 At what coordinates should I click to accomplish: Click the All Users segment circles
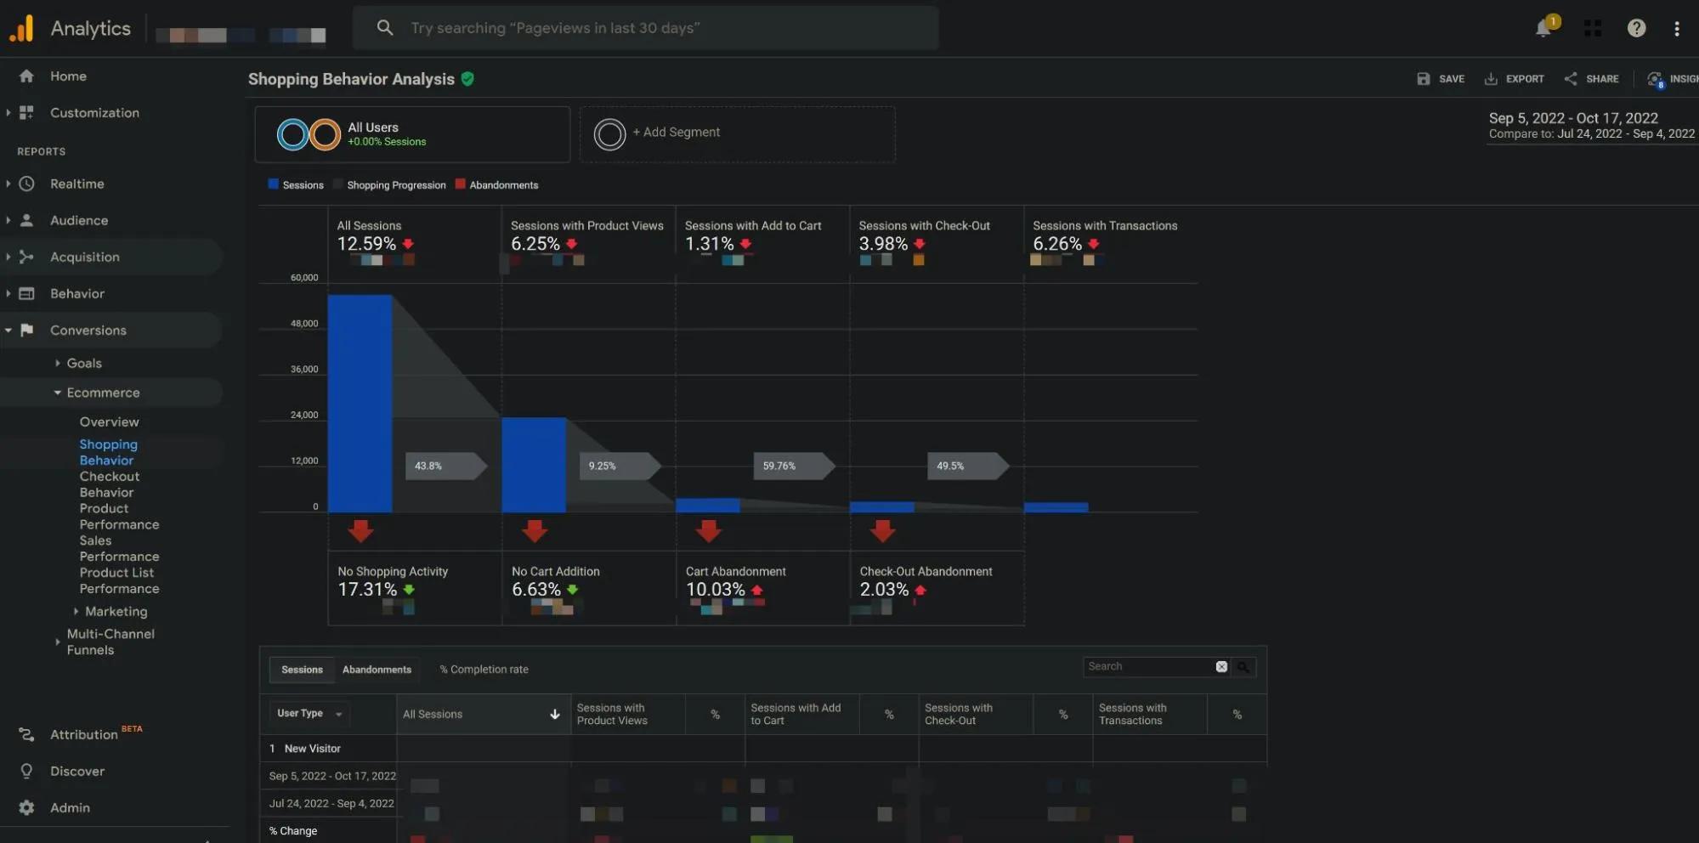point(309,134)
